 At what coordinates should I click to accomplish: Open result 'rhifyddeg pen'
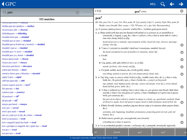coord(15,33)
